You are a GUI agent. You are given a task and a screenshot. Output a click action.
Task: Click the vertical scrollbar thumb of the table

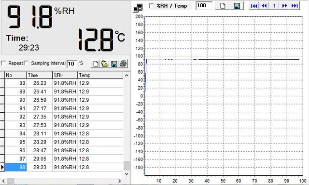(x=126, y=166)
